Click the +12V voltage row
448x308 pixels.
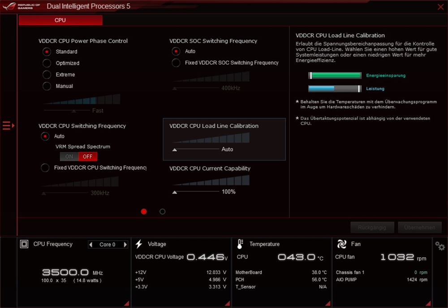click(181, 272)
